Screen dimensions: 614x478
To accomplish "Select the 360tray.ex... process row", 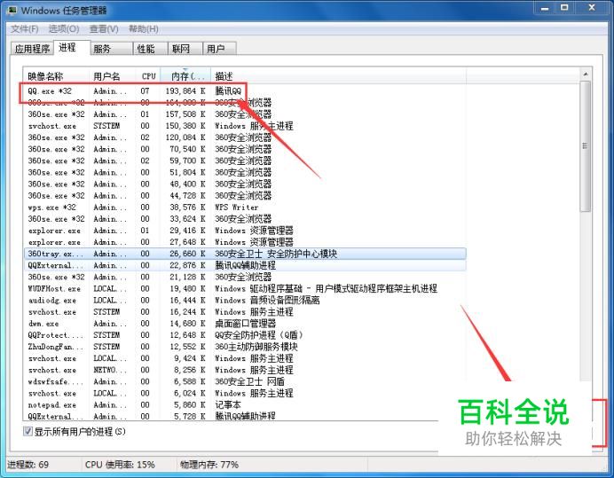I will 245,254.
